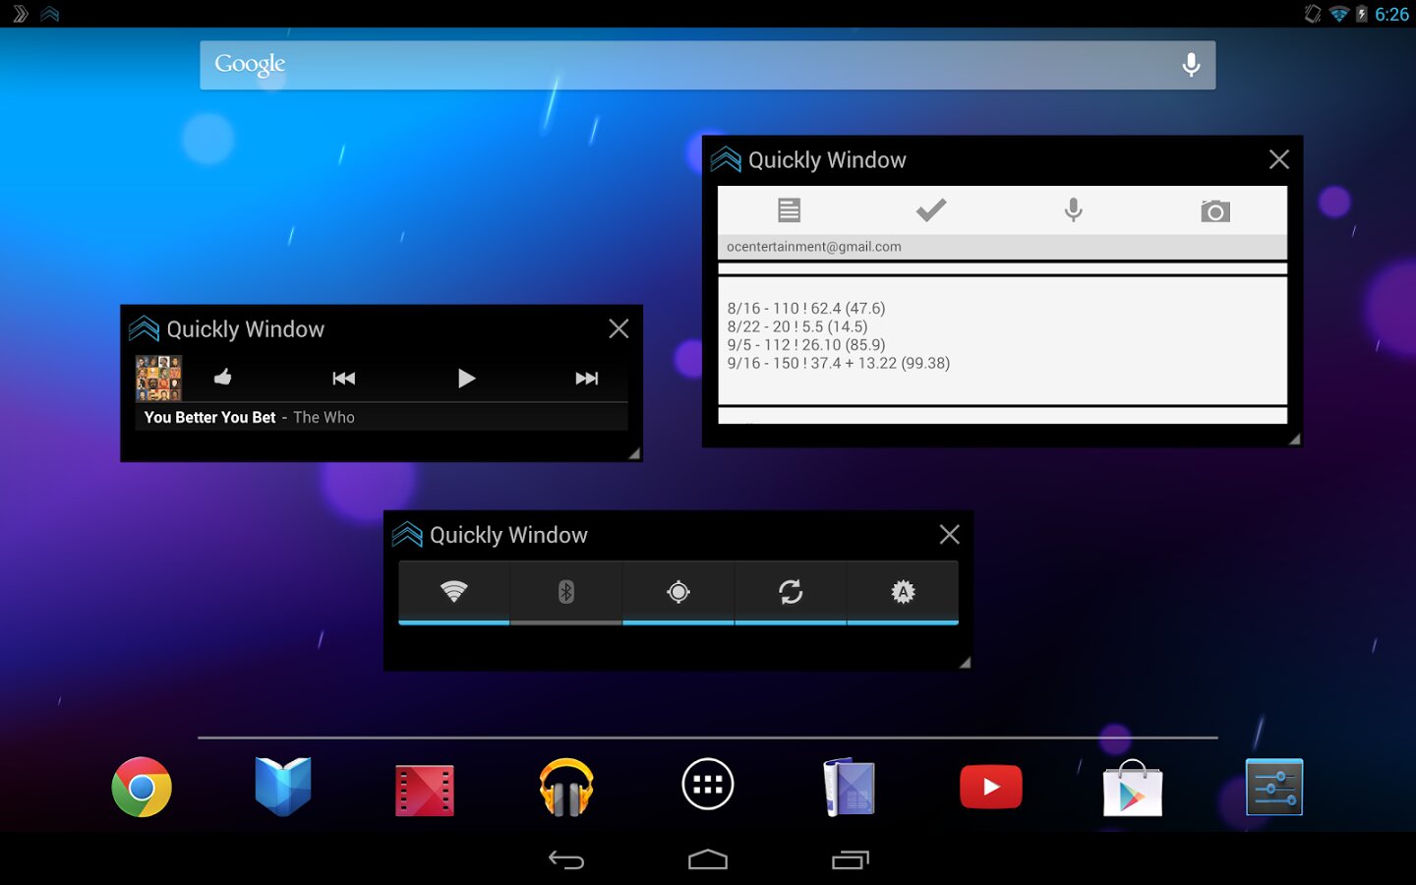Launch Google Play Music headphones app
This screenshot has width=1416, height=885.
(566, 788)
